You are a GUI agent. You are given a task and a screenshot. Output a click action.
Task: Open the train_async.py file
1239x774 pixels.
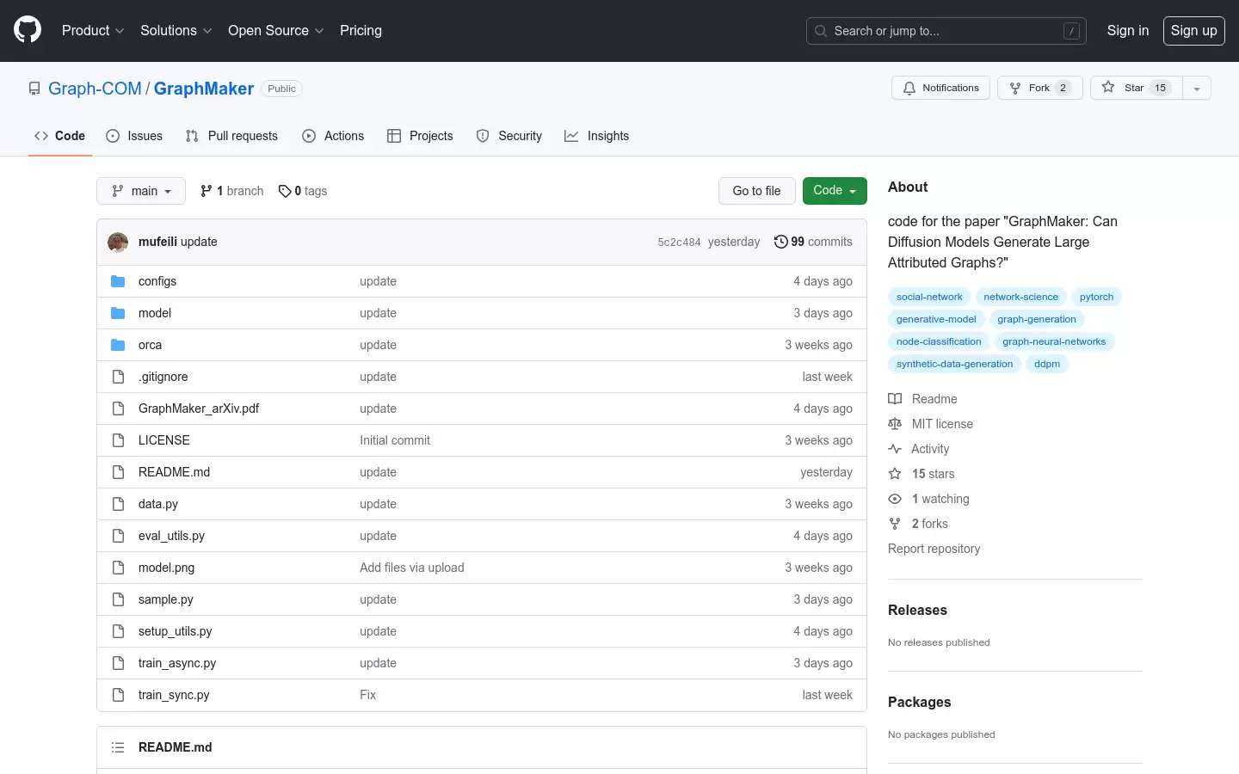click(177, 663)
